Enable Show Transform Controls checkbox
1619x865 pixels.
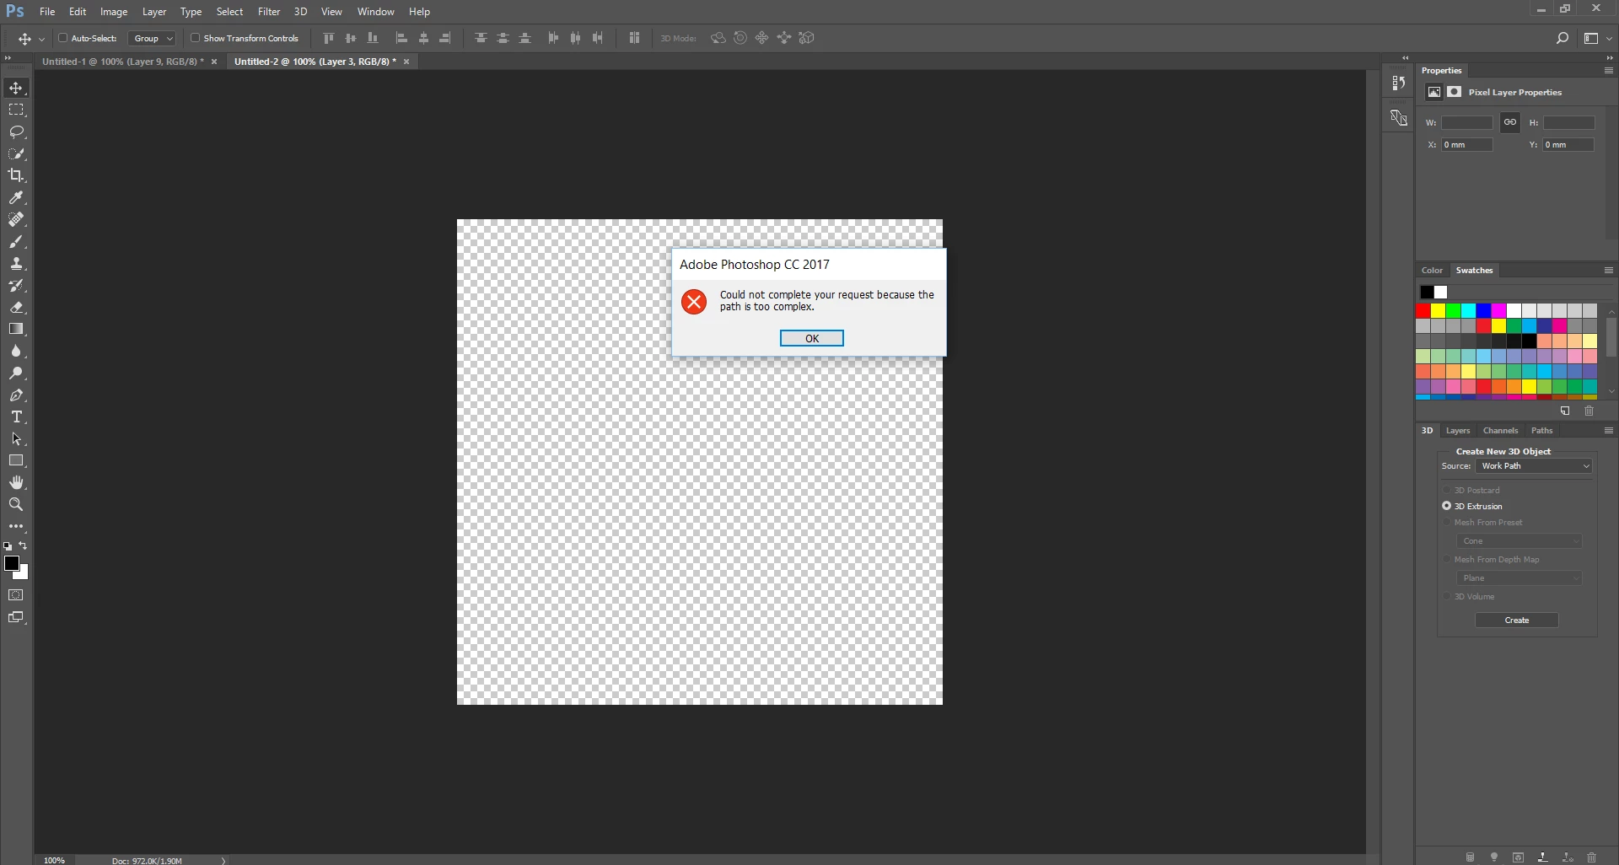195,38
